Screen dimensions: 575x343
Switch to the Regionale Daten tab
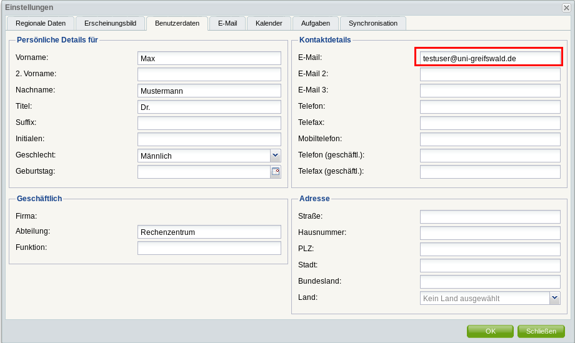click(41, 23)
